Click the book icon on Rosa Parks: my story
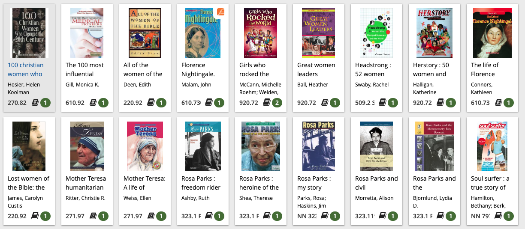 click(x=325, y=216)
